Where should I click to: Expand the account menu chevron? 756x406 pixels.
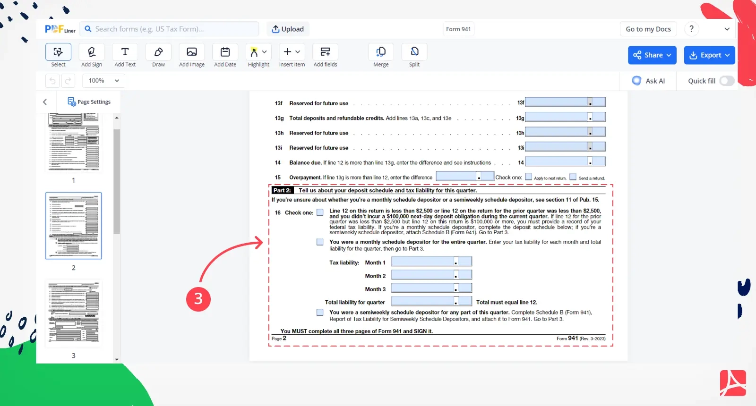click(x=727, y=29)
